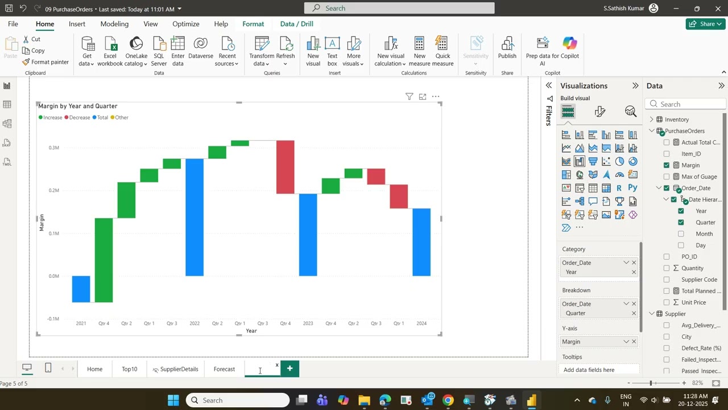Open OneLake catalog
This screenshot has width=728, height=410.
point(136,52)
